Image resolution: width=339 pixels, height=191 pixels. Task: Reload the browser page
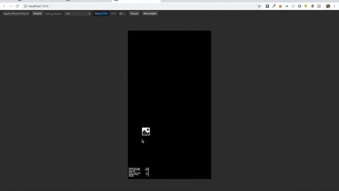pyautogui.click(x=17, y=6)
